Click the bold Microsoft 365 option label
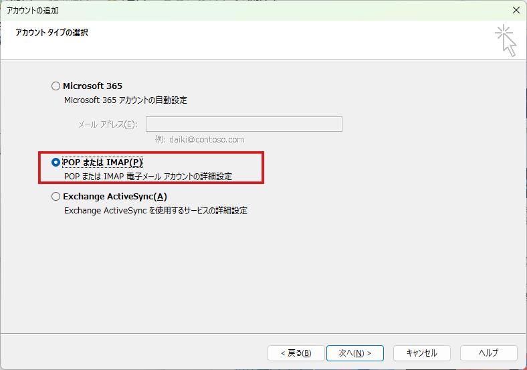The image size is (527, 370). [x=92, y=86]
